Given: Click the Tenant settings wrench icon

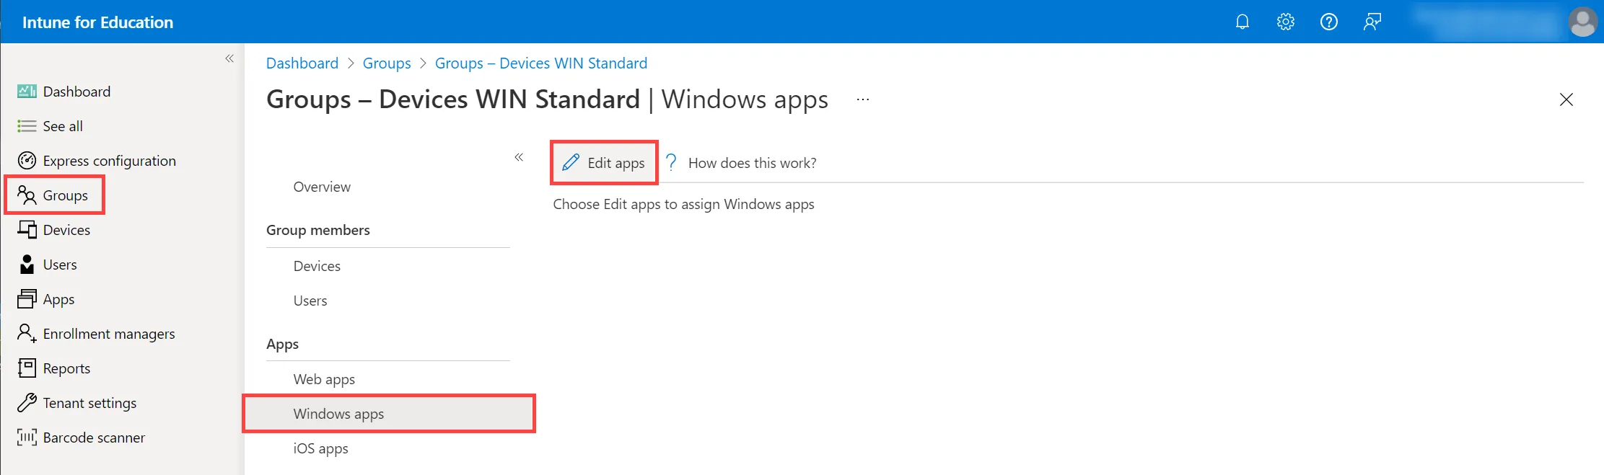Looking at the screenshot, I should (x=27, y=403).
